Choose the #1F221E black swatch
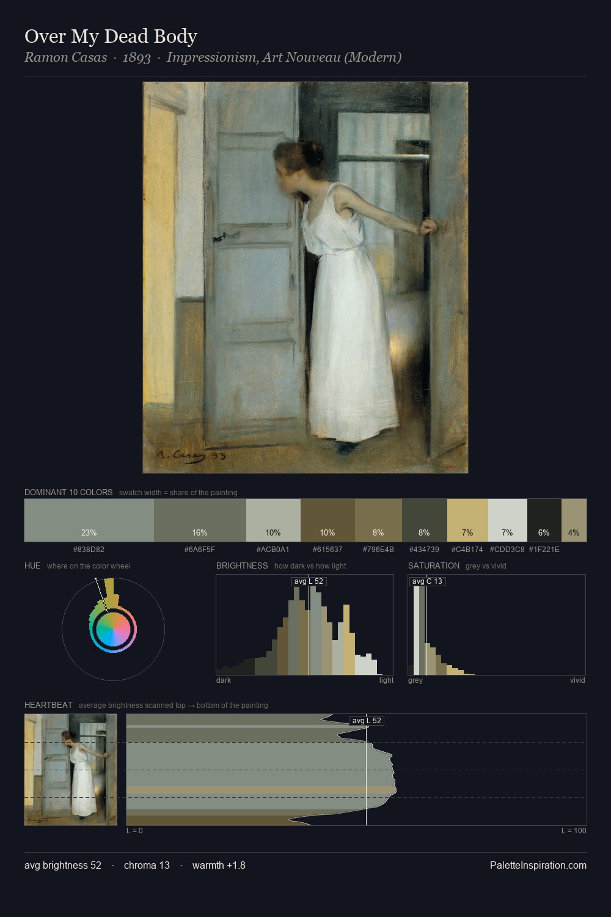The image size is (611, 917). pyautogui.click(x=544, y=520)
